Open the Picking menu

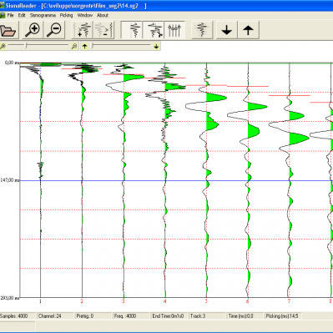coord(66,15)
